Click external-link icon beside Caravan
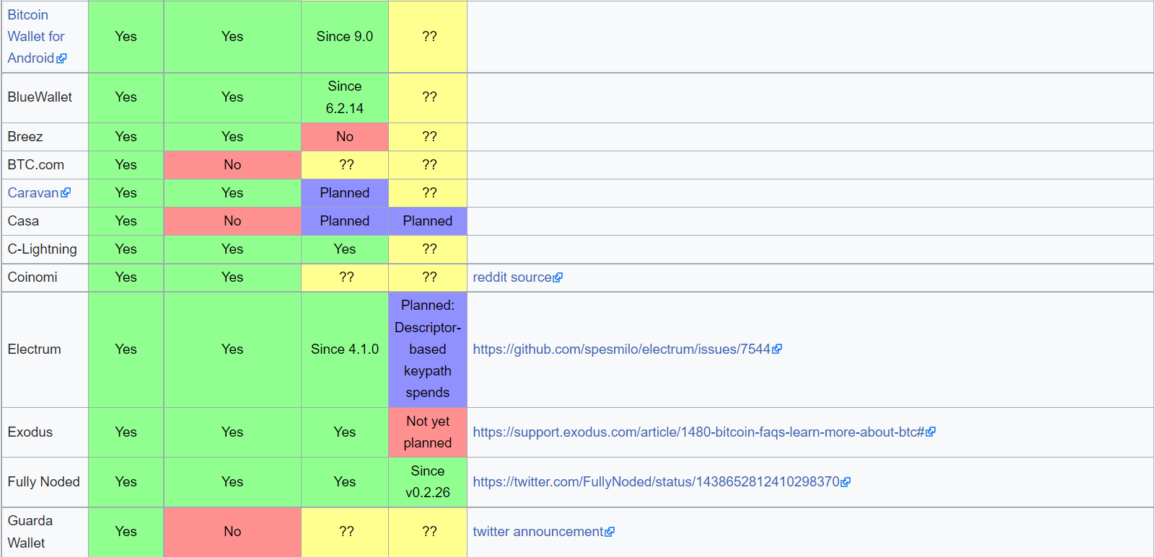1155x557 pixels. coord(66,192)
